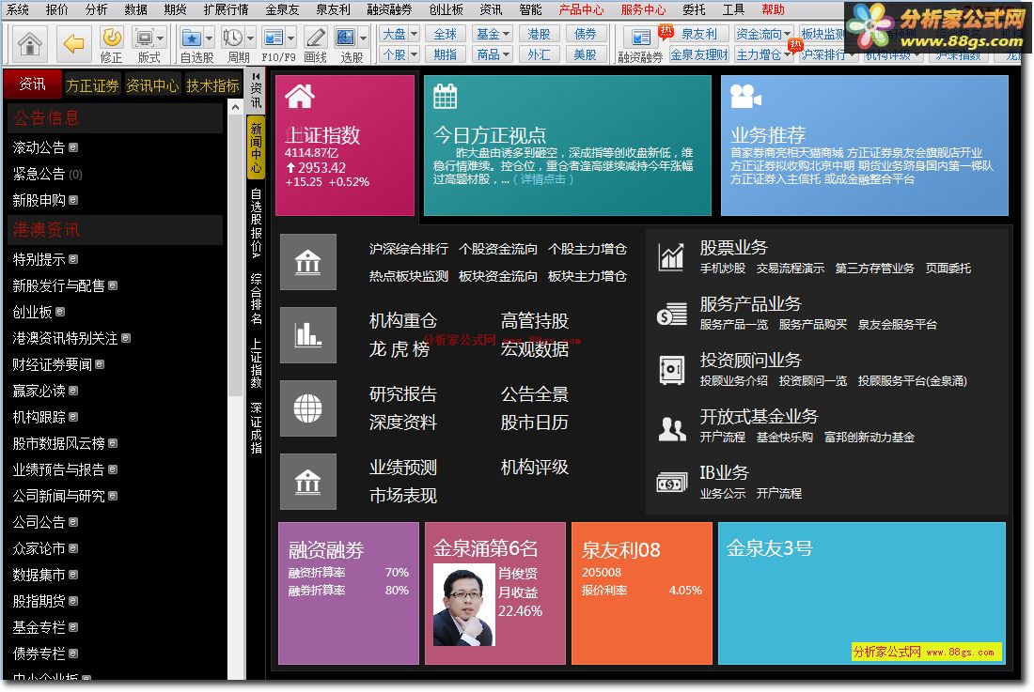Click the 肖俊贤 portrait thumbnail
Screen dimensions: 1034x692
click(x=463, y=606)
